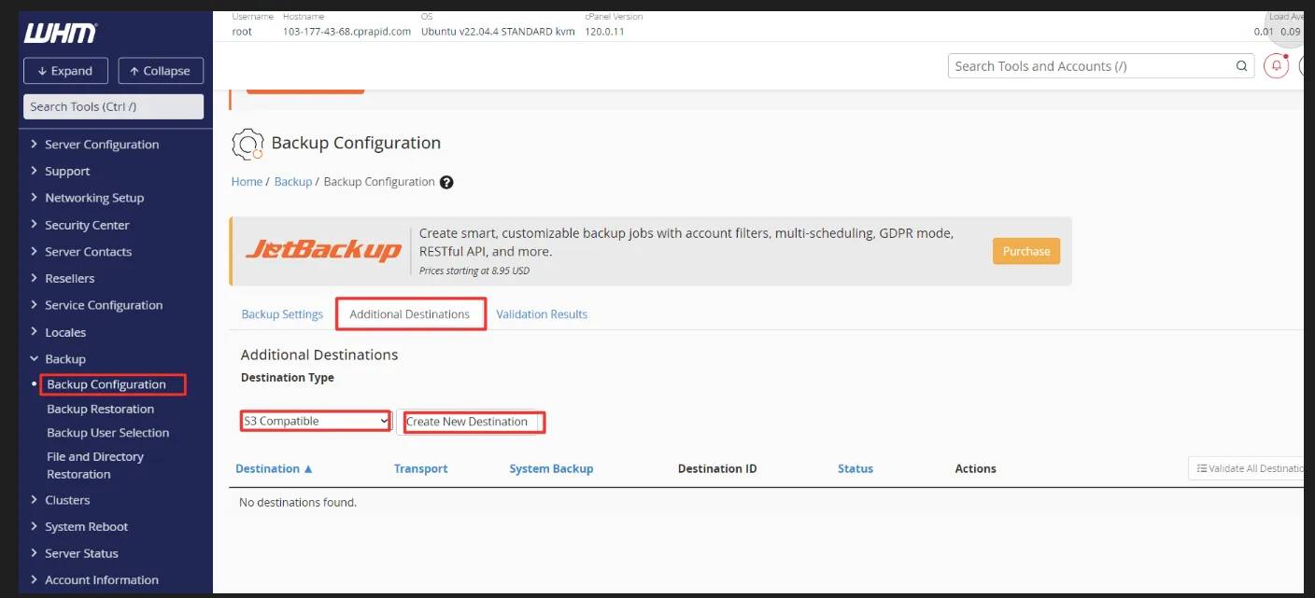Viewport: 1315px width, 598px height.
Task: Open the S3 Compatible destination type dropdown
Action: coord(315,421)
